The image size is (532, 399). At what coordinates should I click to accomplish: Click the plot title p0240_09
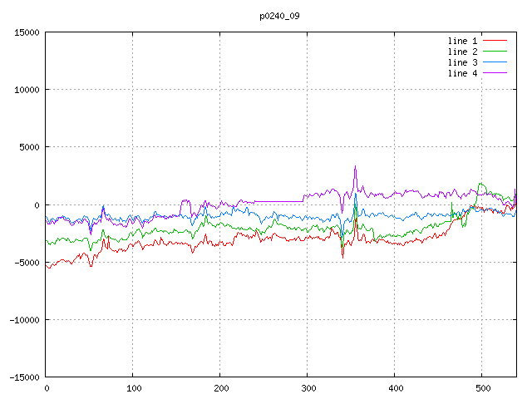pos(279,16)
